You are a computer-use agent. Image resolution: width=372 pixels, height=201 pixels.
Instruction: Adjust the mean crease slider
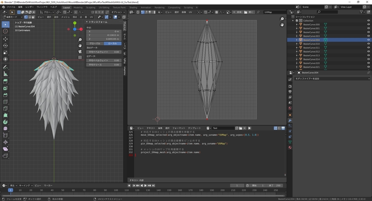(104, 65)
